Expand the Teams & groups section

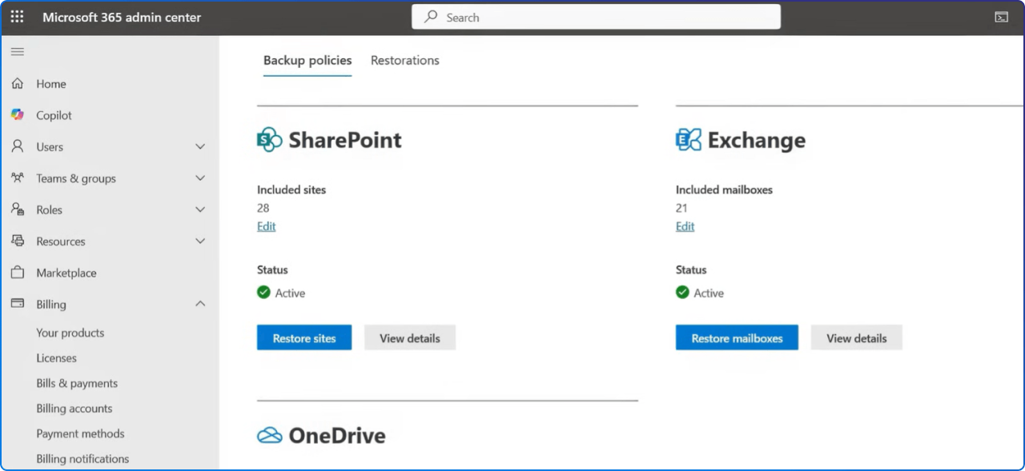pos(199,178)
